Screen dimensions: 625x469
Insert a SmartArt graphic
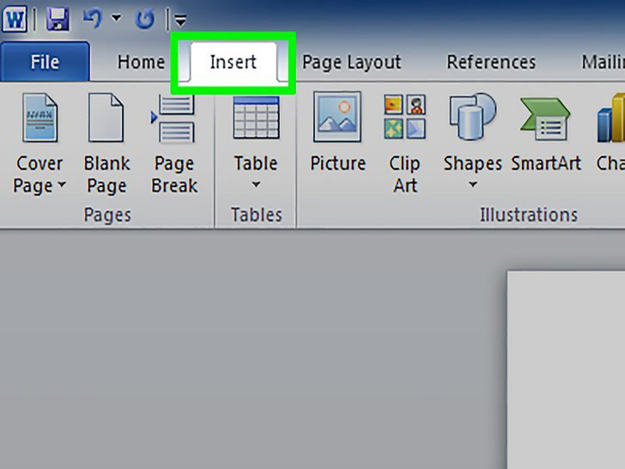pyautogui.click(x=546, y=134)
